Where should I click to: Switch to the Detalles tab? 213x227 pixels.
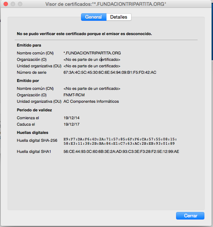pyautogui.click(x=119, y=17)
